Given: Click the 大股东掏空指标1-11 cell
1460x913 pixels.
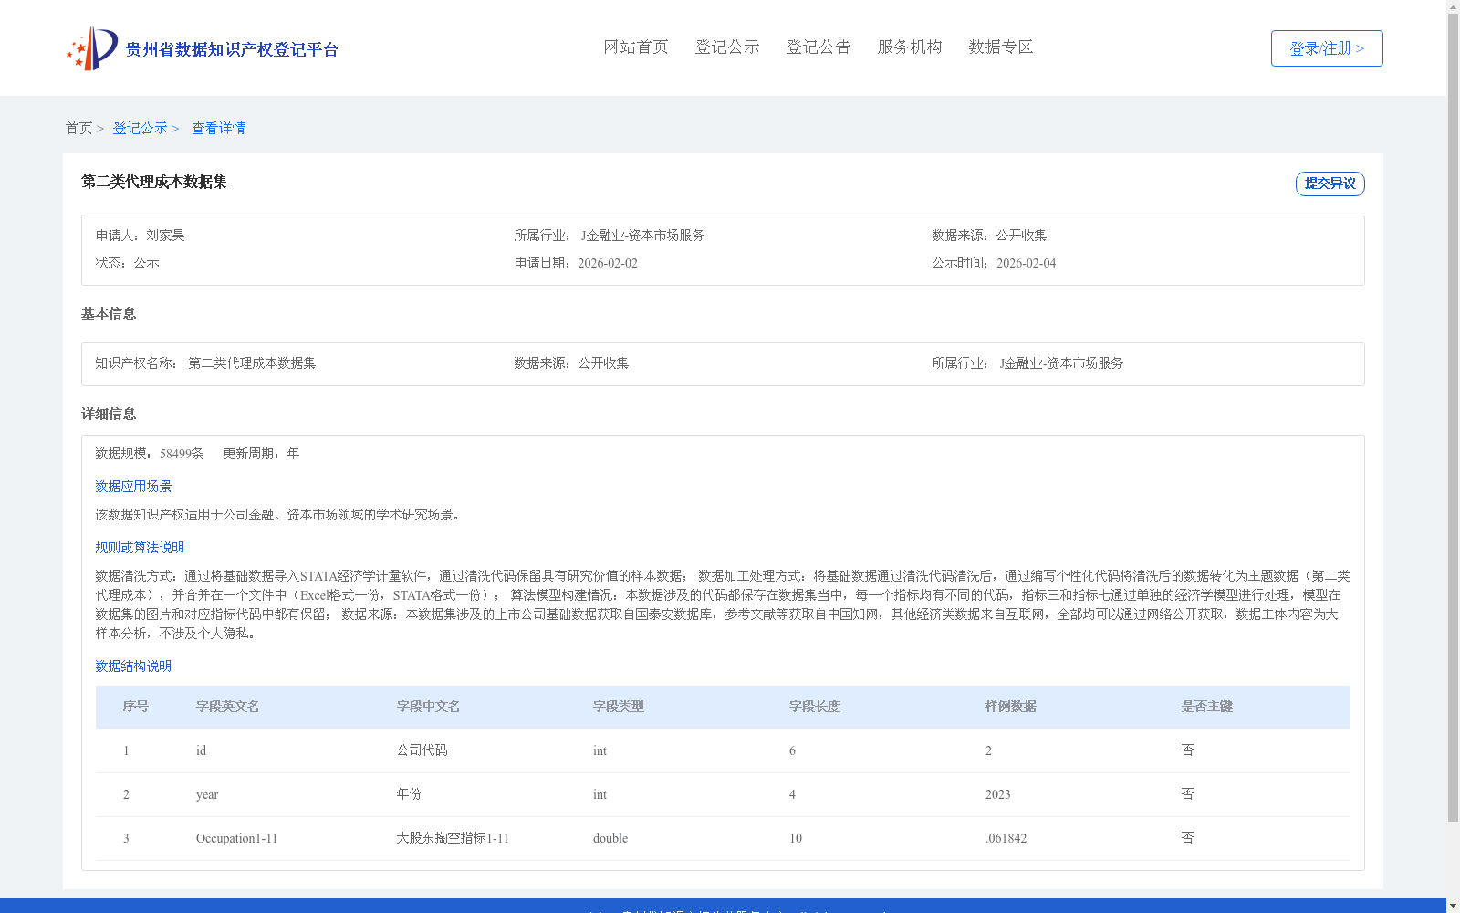Looking at the screenshot, I should 453,838.
